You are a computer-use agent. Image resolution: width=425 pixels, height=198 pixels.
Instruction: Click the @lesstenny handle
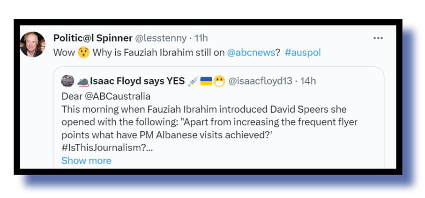click(161, 38)
